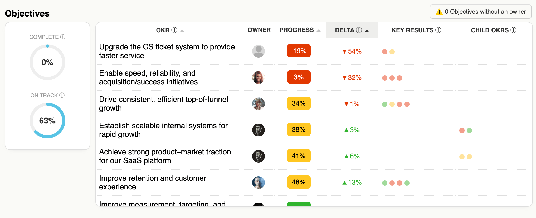Click the 63% on track progress ring
The image size is (536, 218).
click(47, 121)
